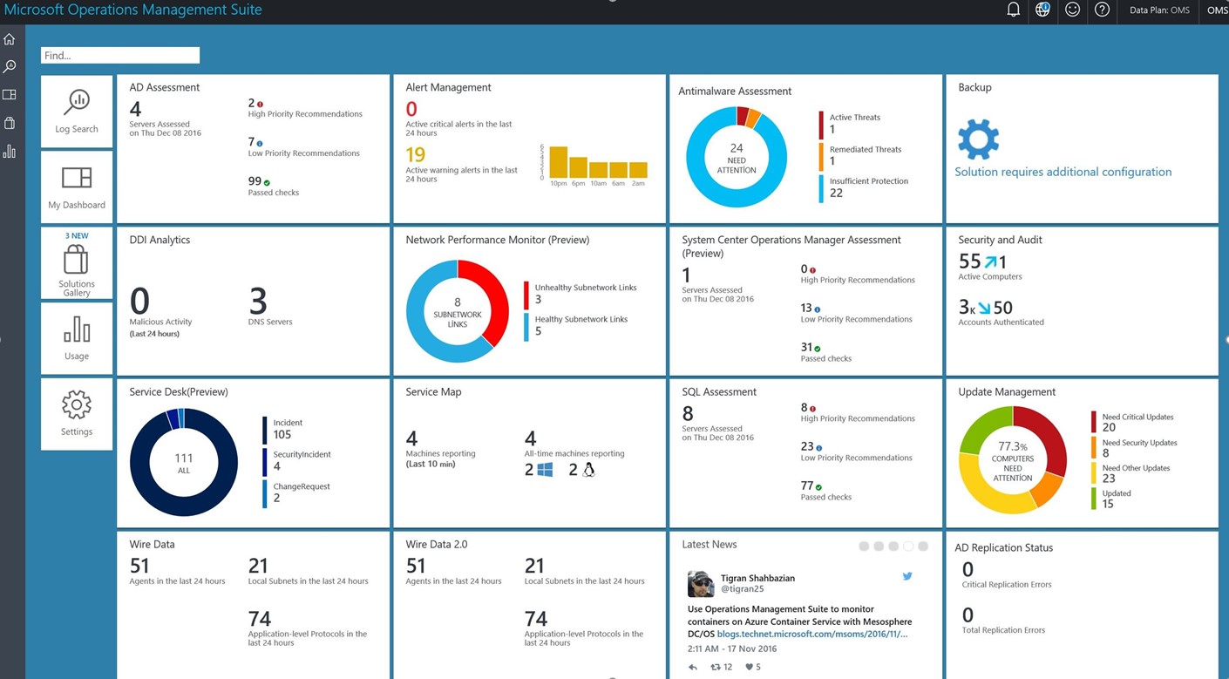Click the Subnetwork Links donut chart
1229x679 pixels.
point(458,312)
